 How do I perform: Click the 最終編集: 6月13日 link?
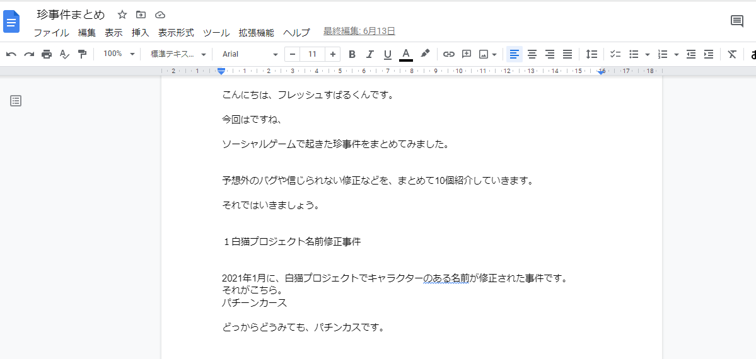click(359, 31)
